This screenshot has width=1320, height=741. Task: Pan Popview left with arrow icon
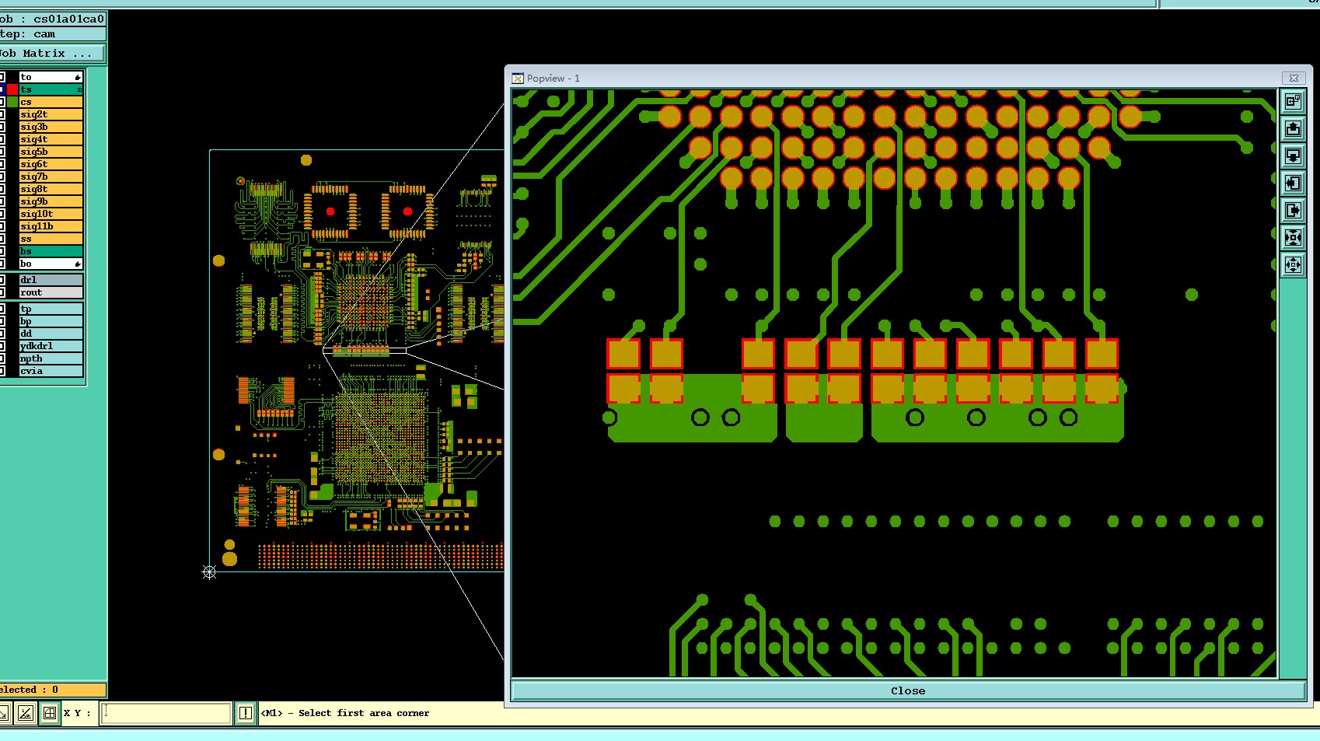pos(1293,183)
